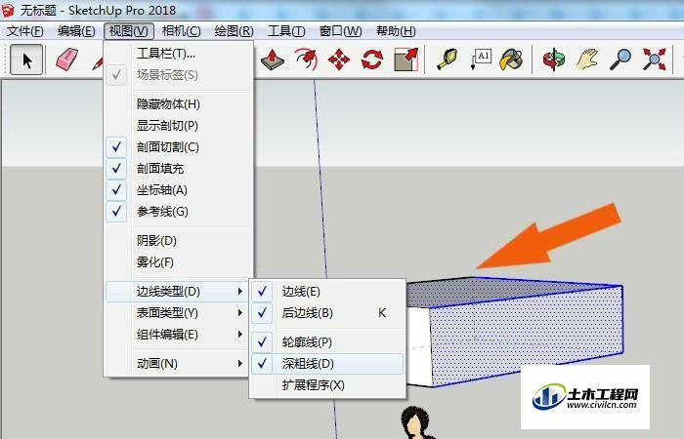This screenshot has height=439, width=684.
Task: Select the Pan hand tool
Action: pos(587,60)
